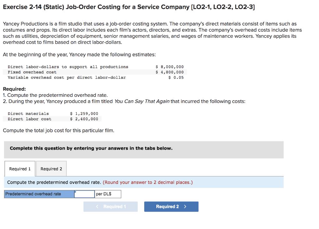Switch to the Required 2 tab
319x229 pixels.
click(x=51, y=168)
